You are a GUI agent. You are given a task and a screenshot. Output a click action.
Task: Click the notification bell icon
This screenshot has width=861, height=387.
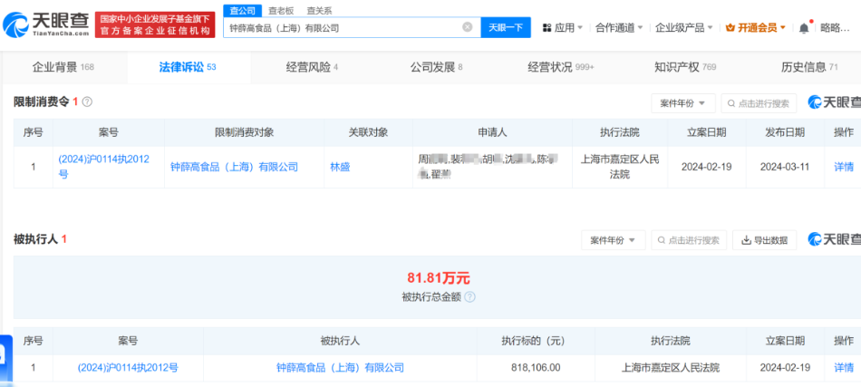[x=803, y=28]
